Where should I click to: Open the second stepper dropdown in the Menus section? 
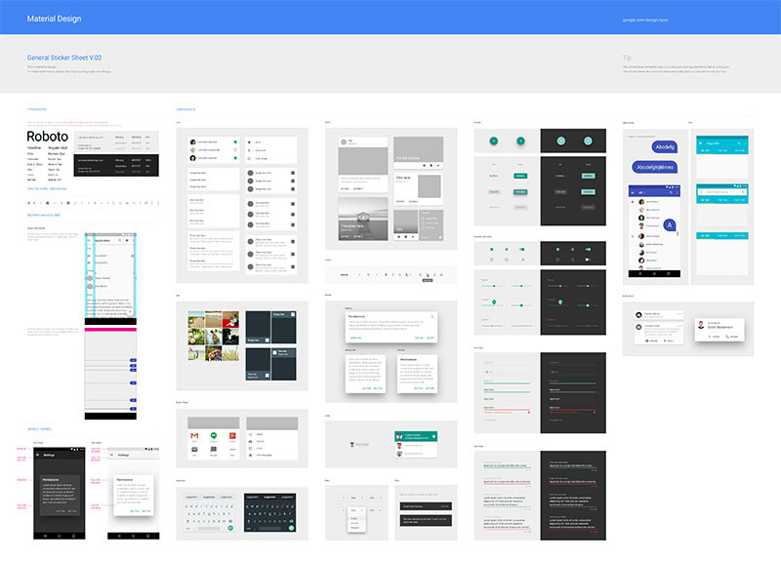(x=372, y=498)
